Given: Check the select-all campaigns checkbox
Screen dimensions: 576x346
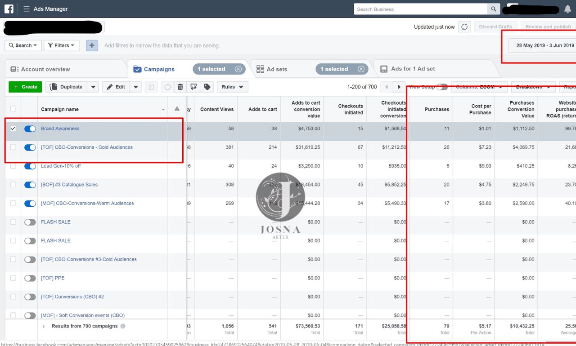Looking at the screenshot, I should 13,109.
